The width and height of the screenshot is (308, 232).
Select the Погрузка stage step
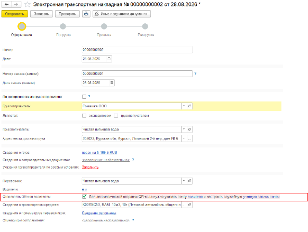[x=63, y=26]
